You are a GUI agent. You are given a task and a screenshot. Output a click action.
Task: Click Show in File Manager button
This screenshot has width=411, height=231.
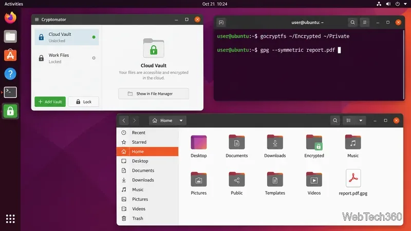[x=154, y=93]
